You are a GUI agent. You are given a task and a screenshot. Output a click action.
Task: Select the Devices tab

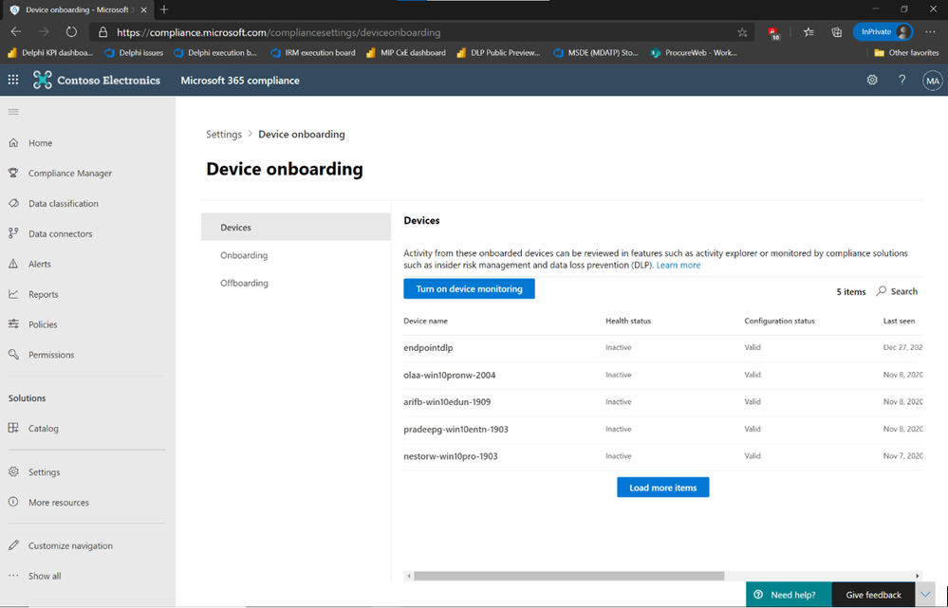tap(296, 228)
